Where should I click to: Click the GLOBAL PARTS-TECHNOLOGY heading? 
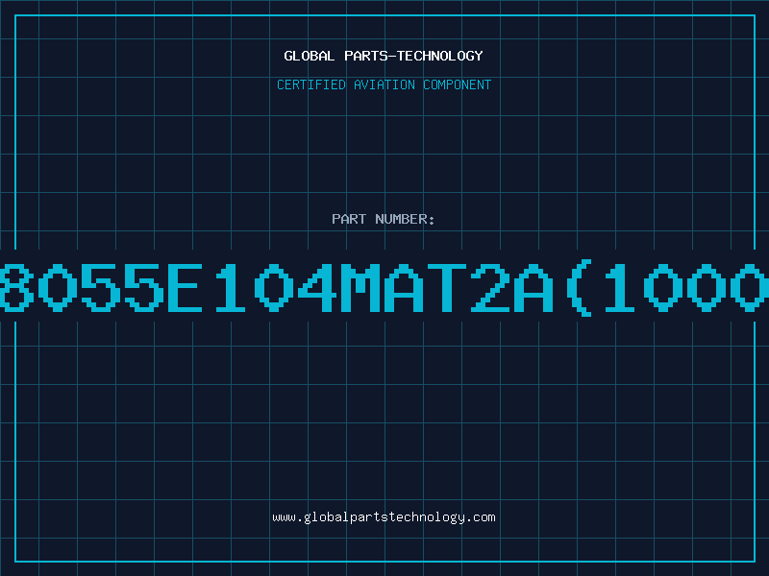click(x=384, y=56)
